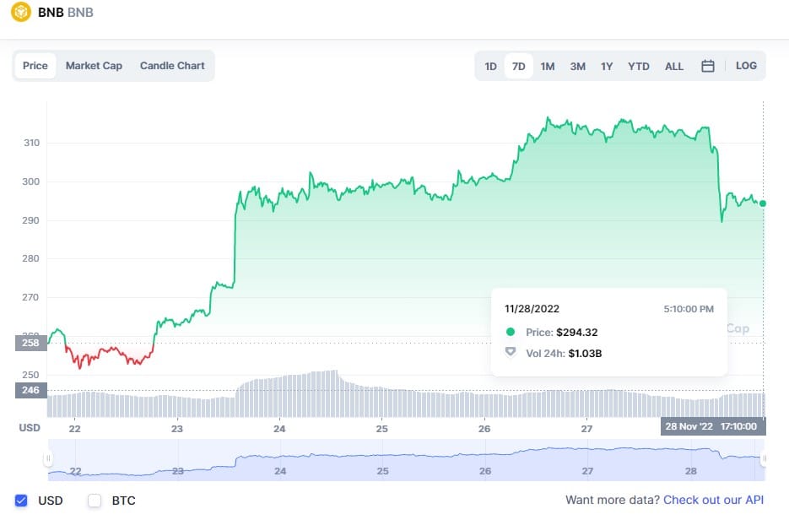Click the 24 date label on x-axis
This screenshot has width=789, height=520.
click(x=279, y=429)
